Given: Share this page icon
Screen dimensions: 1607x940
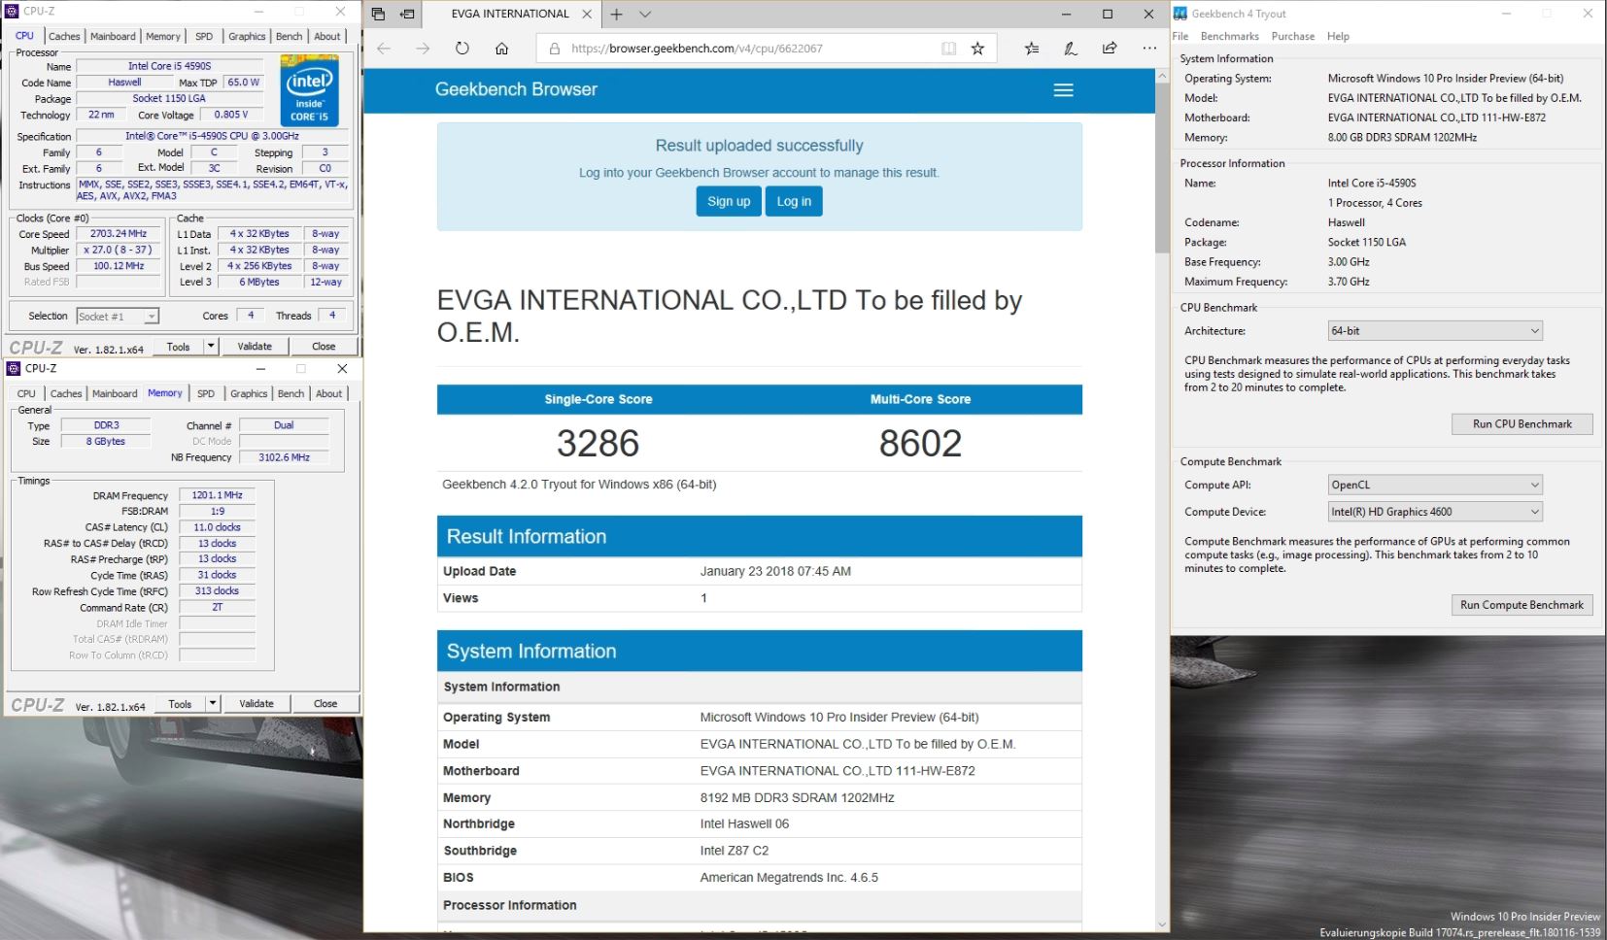Looking at the screenshot, I should [1110, 49].
